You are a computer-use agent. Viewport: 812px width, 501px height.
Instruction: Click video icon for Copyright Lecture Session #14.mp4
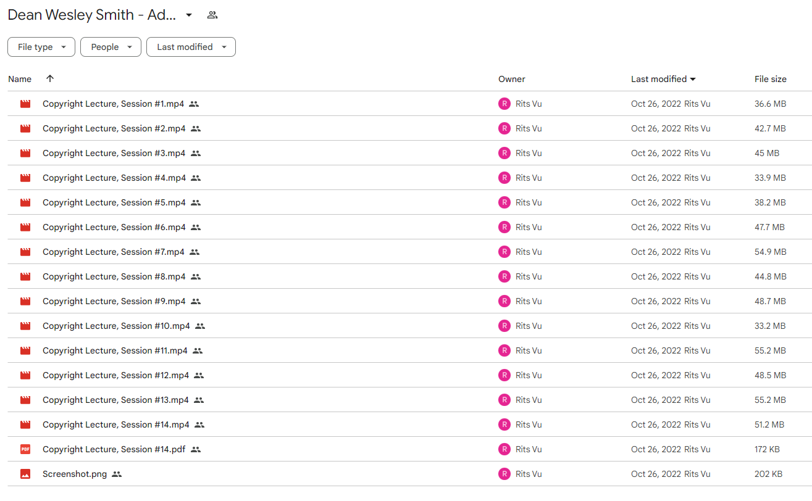coord(25,424)
